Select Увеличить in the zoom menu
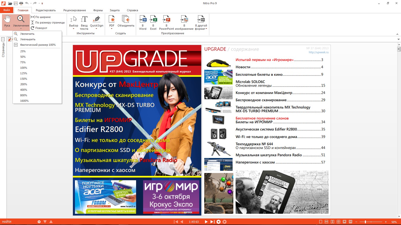This screenshot has height=225, width=401. click(37, 34)
